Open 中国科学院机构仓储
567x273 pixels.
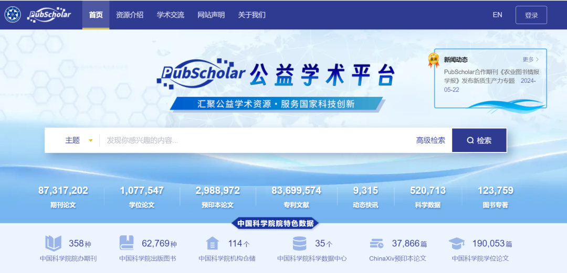tap(227, 258)
